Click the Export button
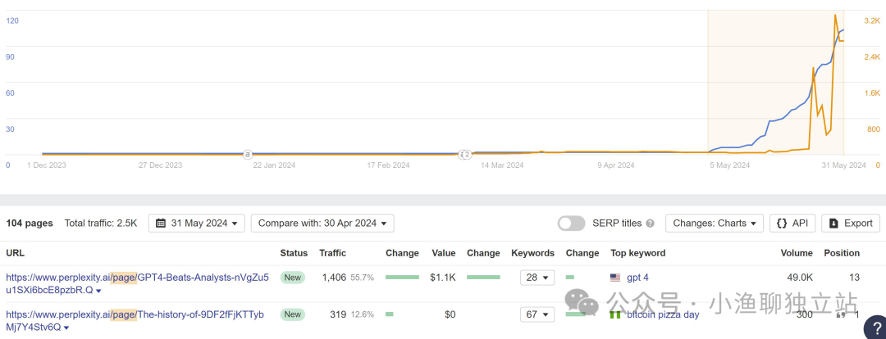Screen dimensions: 886x339 851,224
